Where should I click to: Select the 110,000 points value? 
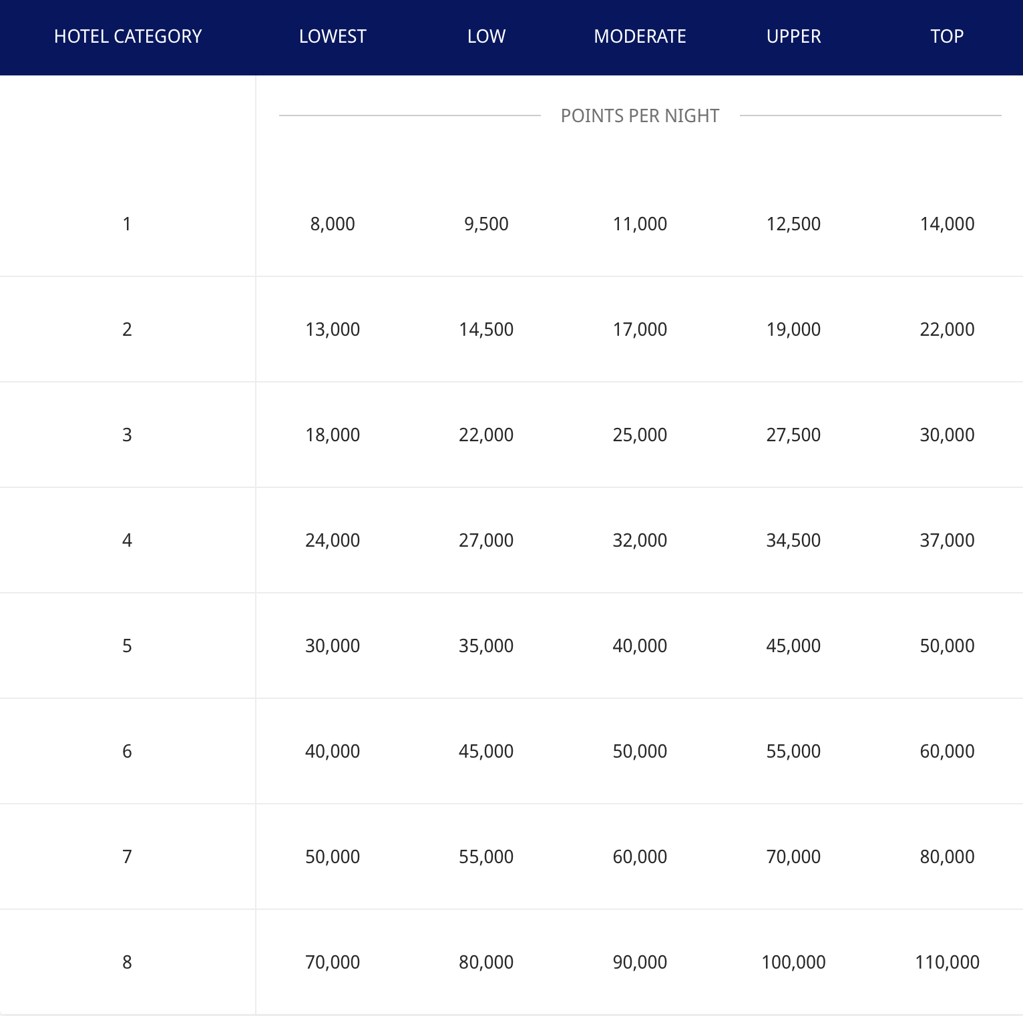(x=947, y=962)
